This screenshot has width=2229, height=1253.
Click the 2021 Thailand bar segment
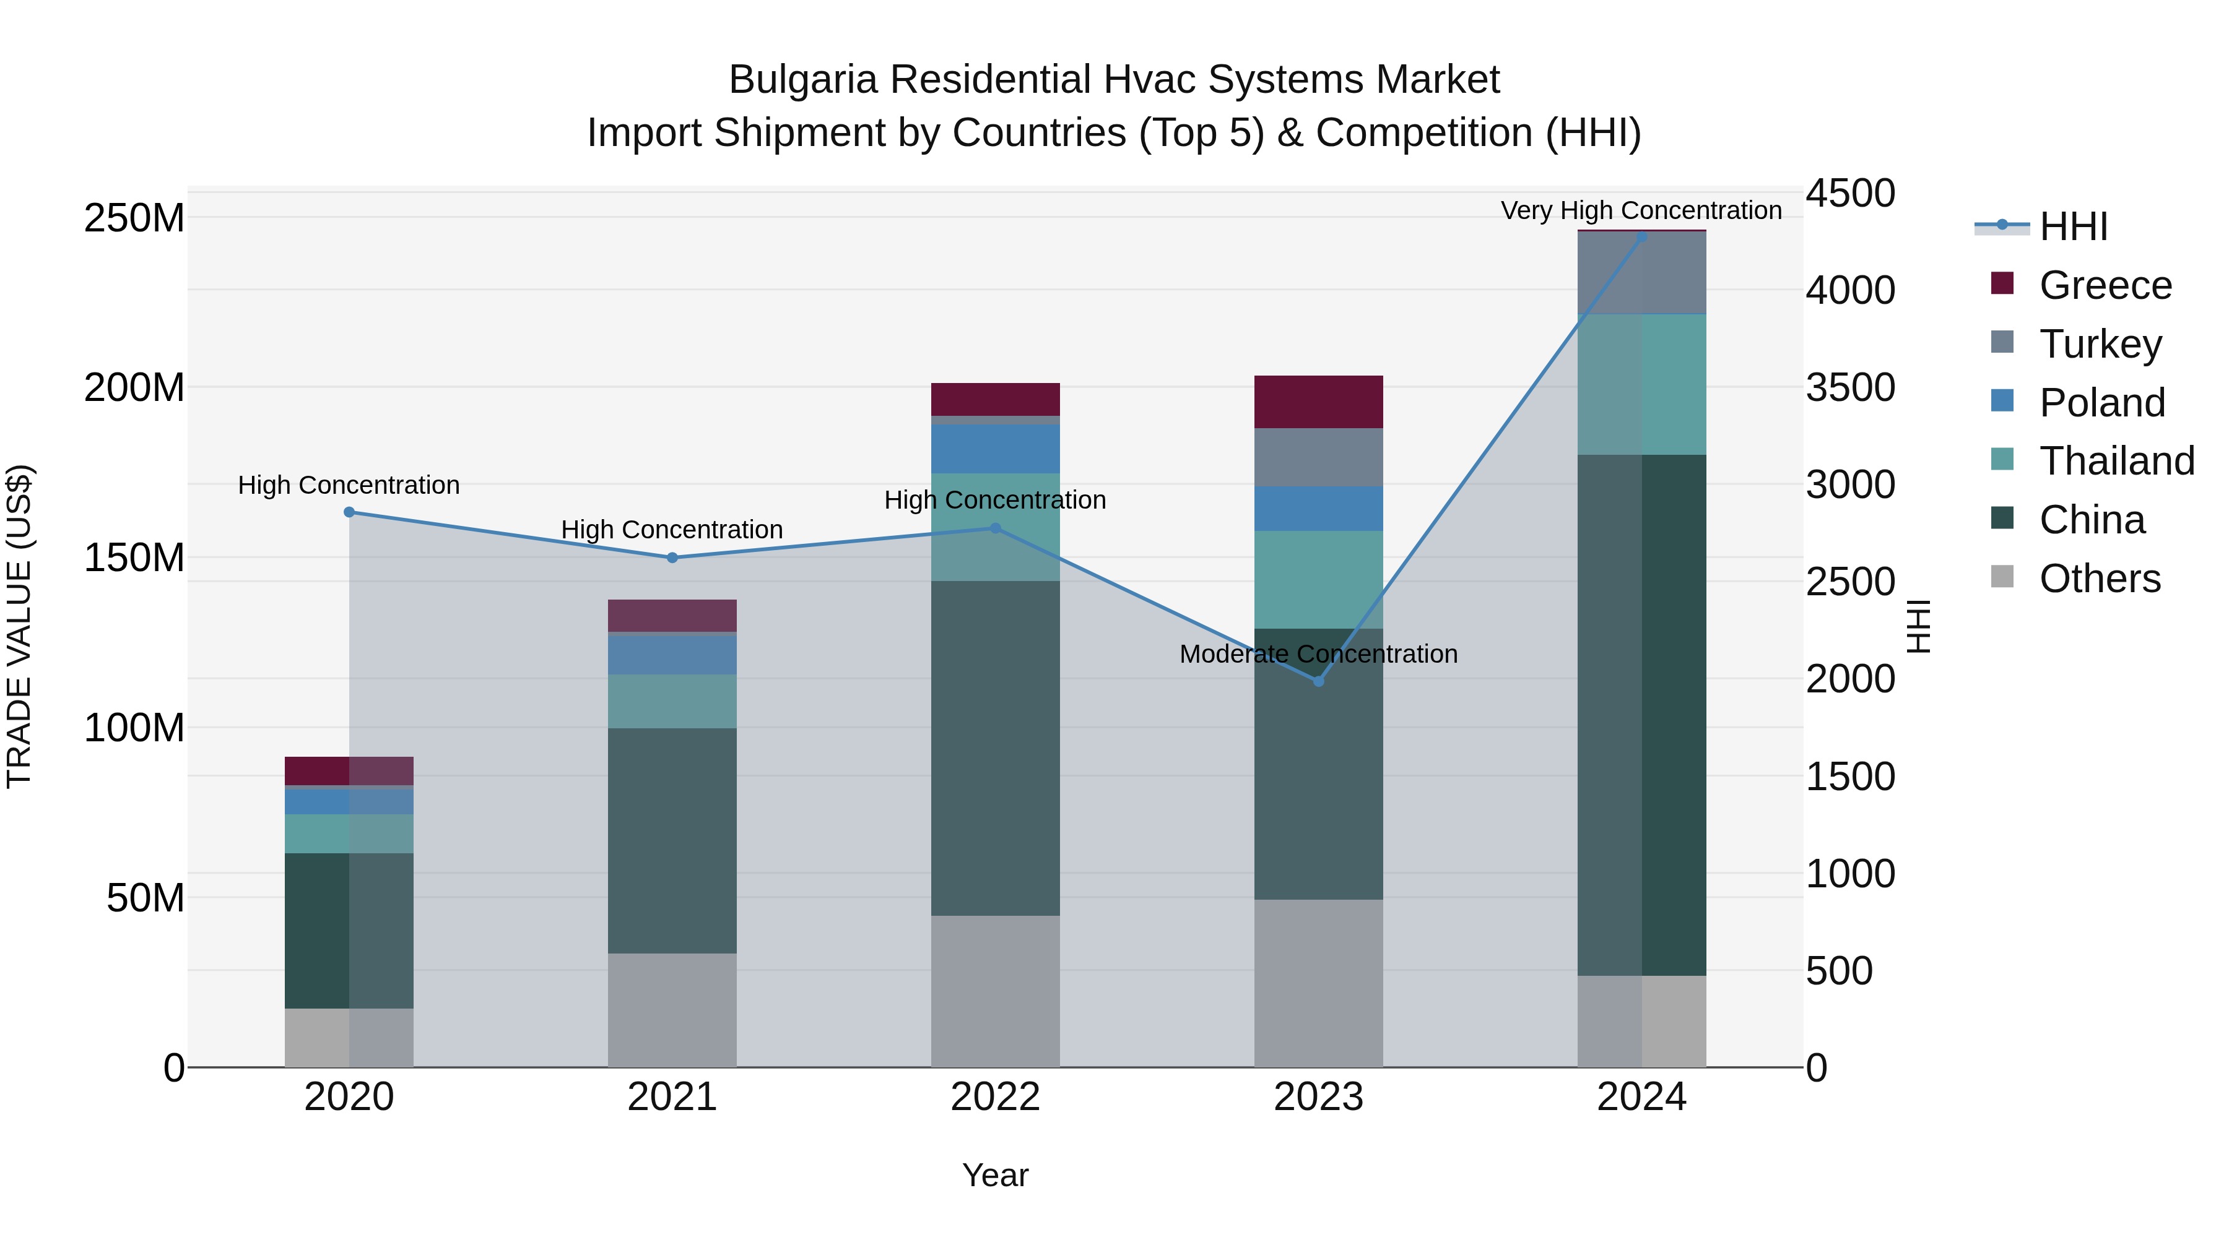click(672, 701)
